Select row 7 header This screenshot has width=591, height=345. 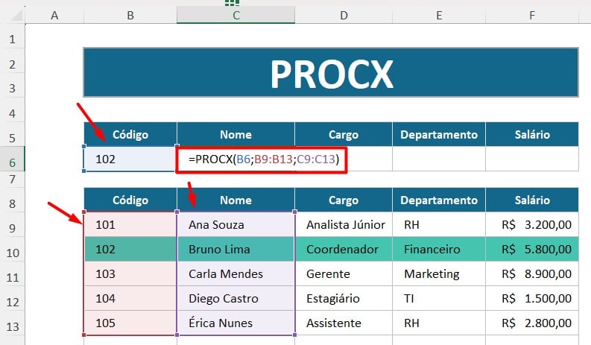(x=13, y=179)
